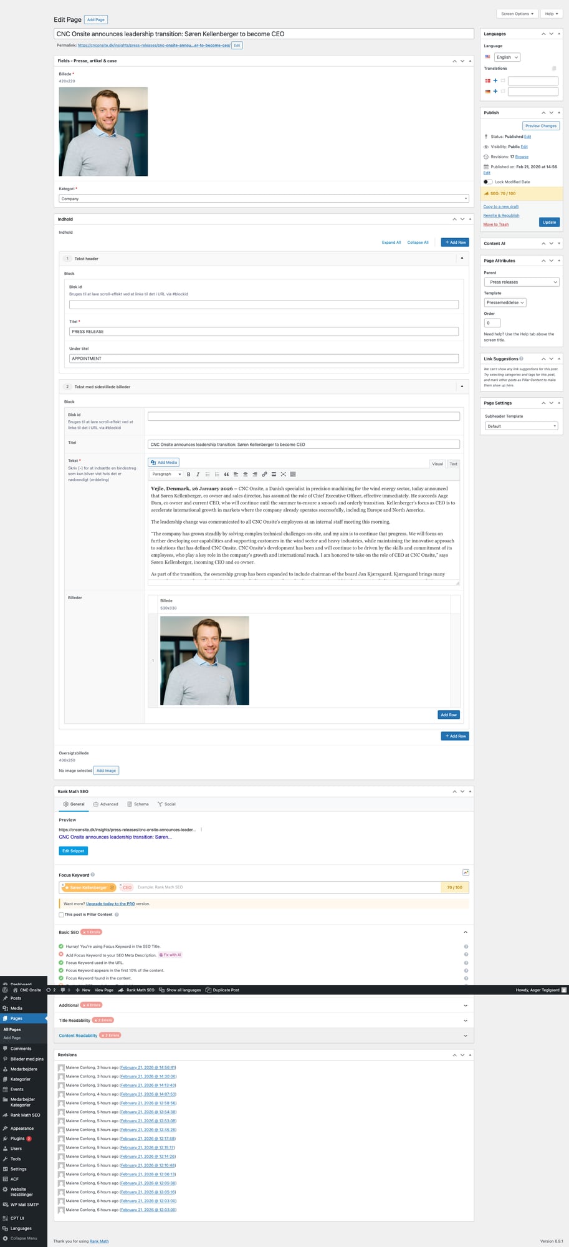Screen dimensions: 569x1247
Task: Browse the 17 revisions link
Action: [522, 157]
